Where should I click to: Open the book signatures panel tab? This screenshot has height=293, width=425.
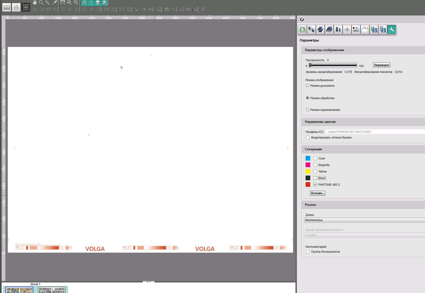[x=329, y=29]
